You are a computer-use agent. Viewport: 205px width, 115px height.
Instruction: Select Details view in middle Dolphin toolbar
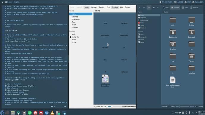[101, 7]
